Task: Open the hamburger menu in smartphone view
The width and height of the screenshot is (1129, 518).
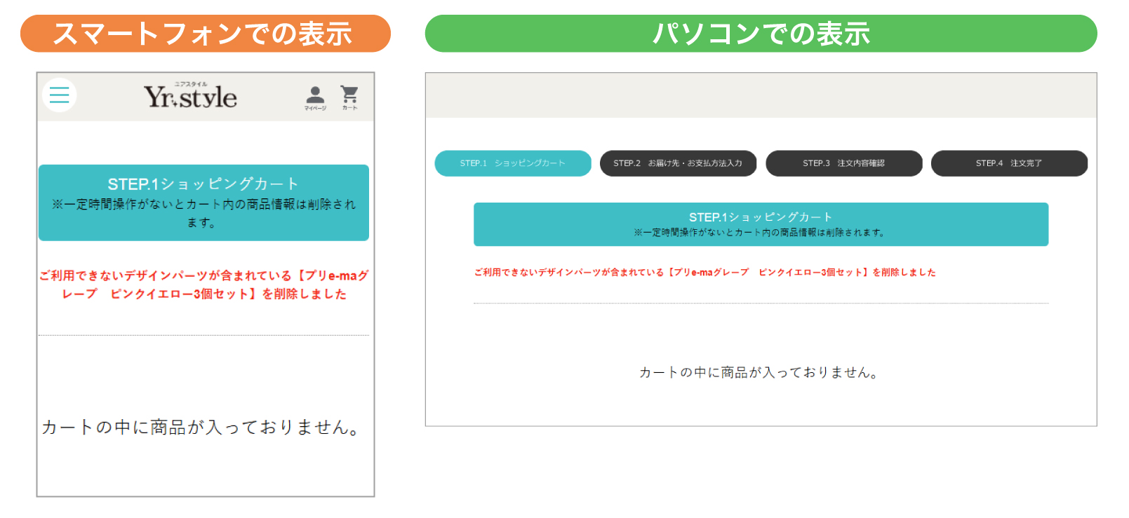Action: [60, 95]
